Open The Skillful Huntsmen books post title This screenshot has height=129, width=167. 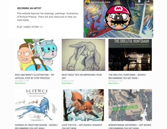(127, 76)
